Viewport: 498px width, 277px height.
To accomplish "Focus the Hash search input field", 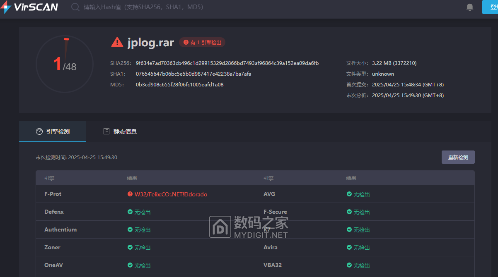I will tap(143, 7).
